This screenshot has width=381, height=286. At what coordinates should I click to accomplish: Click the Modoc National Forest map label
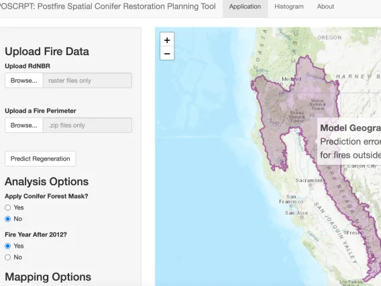click(x=317, y=105)
